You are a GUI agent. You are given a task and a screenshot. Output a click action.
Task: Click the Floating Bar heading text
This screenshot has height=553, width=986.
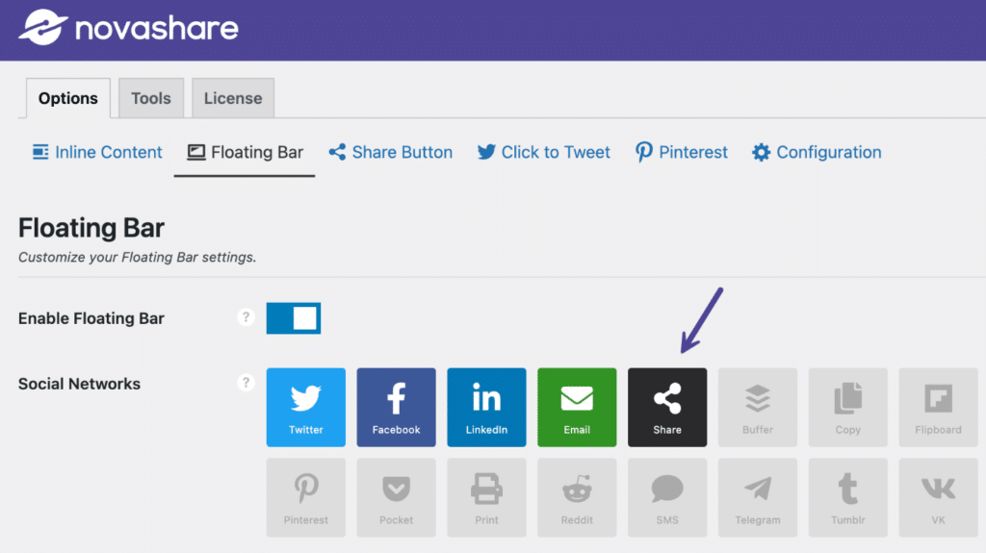pyautogui.click(x=91, y=228)
